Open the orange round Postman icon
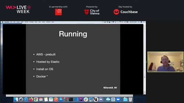 tap(56, 99)
